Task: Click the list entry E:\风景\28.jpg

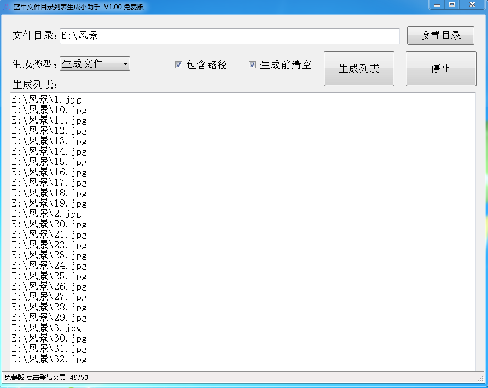Action: (x=49, y=308)
